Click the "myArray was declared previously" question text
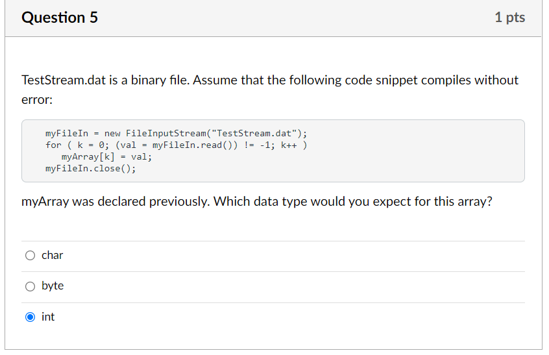Screen dimensions: 549x355 tap(256, 202)
